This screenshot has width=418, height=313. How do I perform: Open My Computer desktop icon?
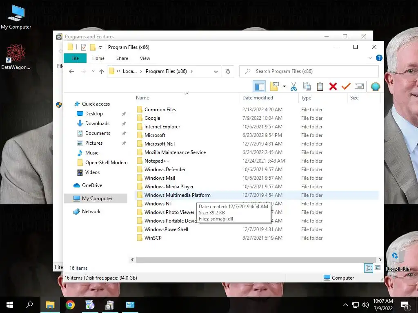[16, 17]
